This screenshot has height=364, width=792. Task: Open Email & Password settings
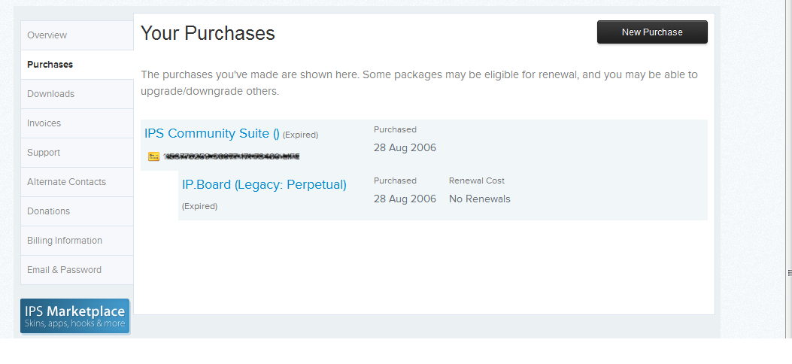(x=64, y=270)
